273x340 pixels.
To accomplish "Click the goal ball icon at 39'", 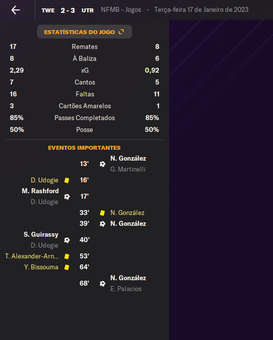I will pyautogui.click(x=102, y=223).
